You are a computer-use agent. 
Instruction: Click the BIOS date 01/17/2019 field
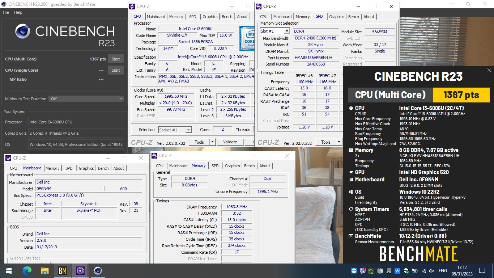pos(89,247)
